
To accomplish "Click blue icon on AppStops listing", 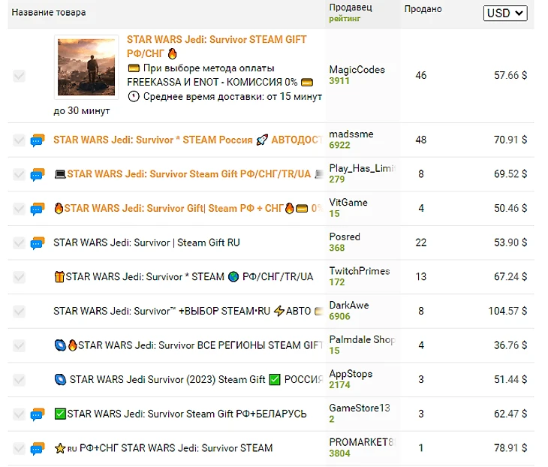I will point(60,380).
